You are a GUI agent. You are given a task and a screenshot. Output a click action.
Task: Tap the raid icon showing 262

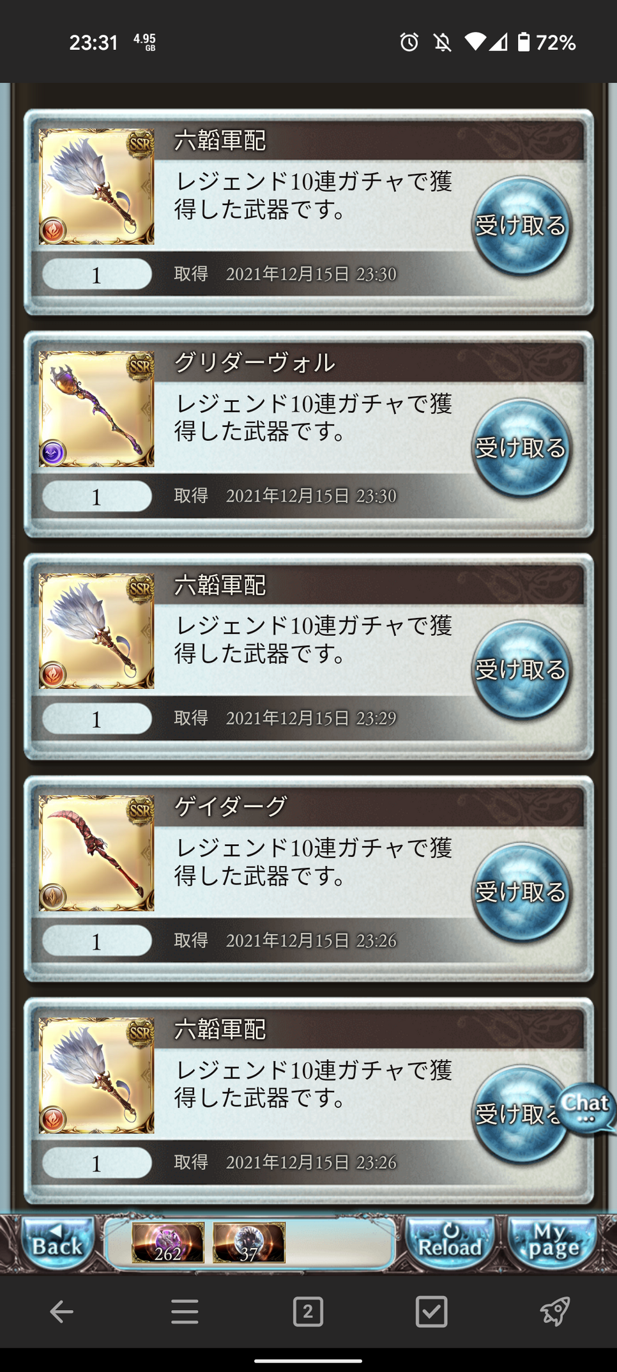point(168,1242)
